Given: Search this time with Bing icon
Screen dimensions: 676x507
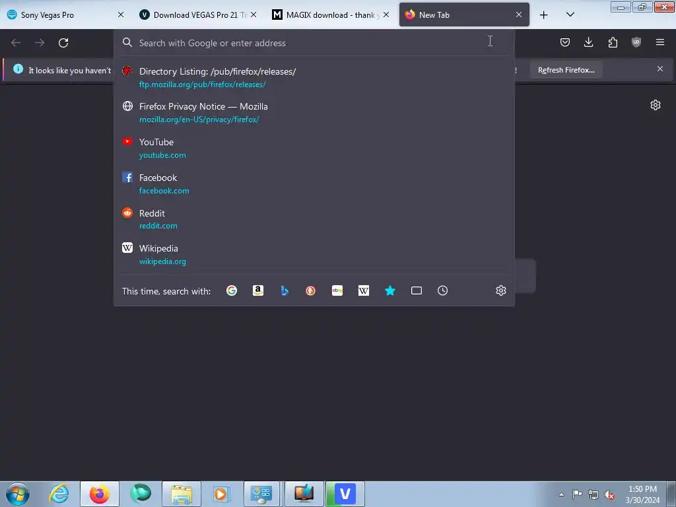Looking at the screenshot, I should (x=285, y=290).
